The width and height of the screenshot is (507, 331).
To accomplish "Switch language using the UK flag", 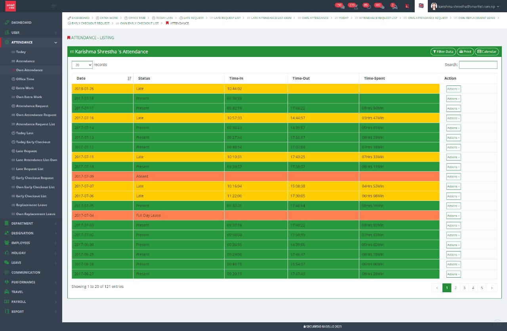I will click(421, 6).
